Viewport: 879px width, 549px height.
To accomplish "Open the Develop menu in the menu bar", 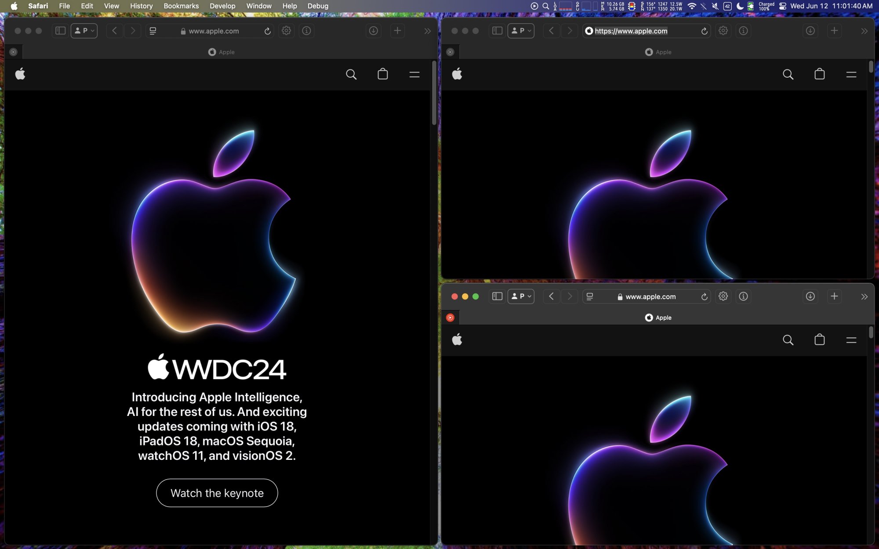I will (x=222, y=6).
